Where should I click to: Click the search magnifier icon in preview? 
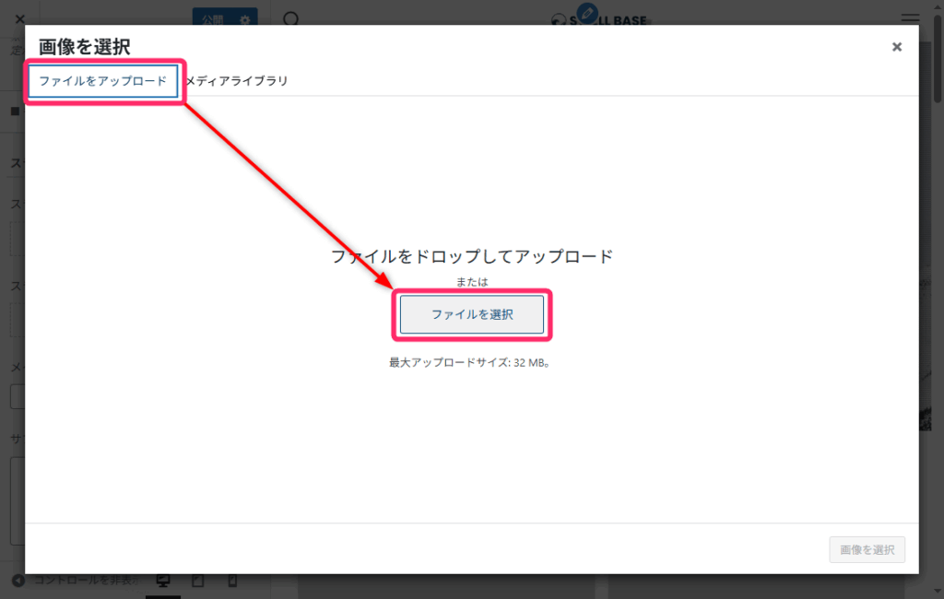pos(290,19)
